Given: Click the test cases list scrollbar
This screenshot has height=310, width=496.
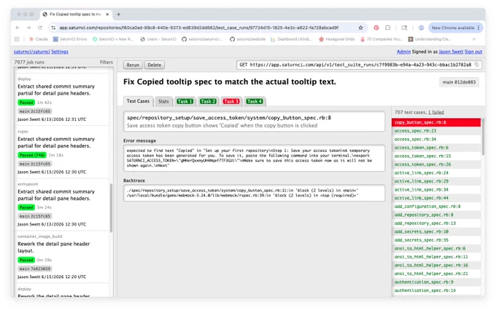Looking at the screenshot, I should point(483,137).
